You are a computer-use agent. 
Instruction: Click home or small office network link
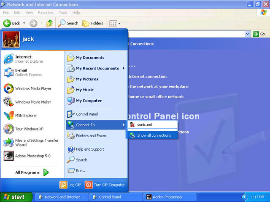click(156, 96)
